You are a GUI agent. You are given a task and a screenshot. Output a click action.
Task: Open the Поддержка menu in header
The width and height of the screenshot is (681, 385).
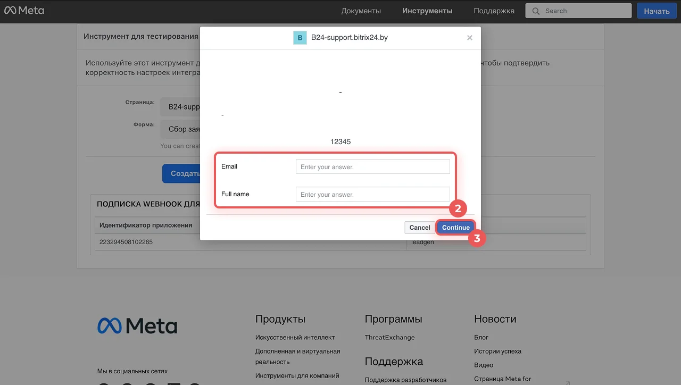tap(494, 11)
